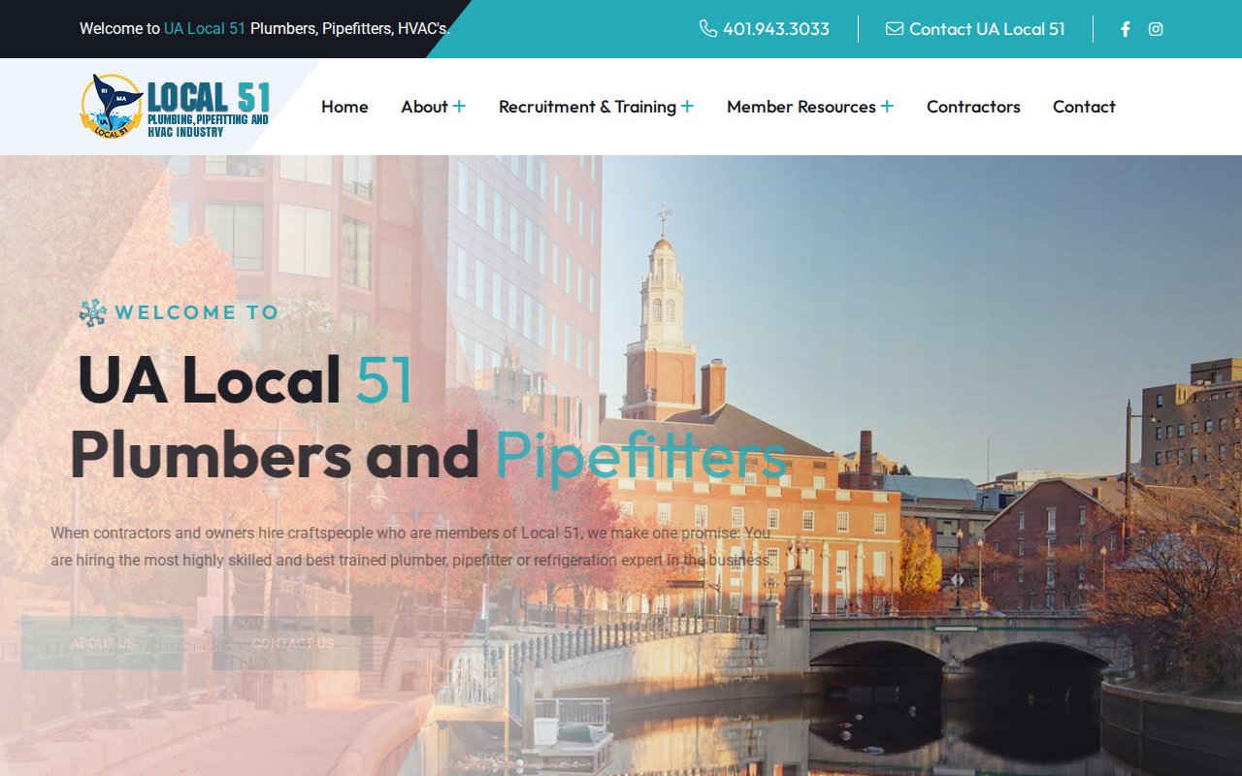Click the snowflake icon beside Welcome To
This screenshot has width=1242, height=776.
93,312
